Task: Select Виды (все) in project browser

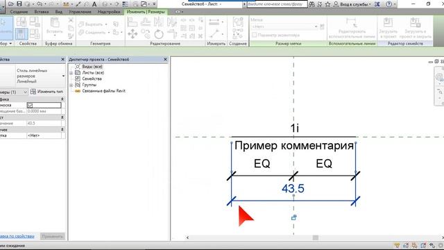Action: pyautogui.click(x=92, y=67)
